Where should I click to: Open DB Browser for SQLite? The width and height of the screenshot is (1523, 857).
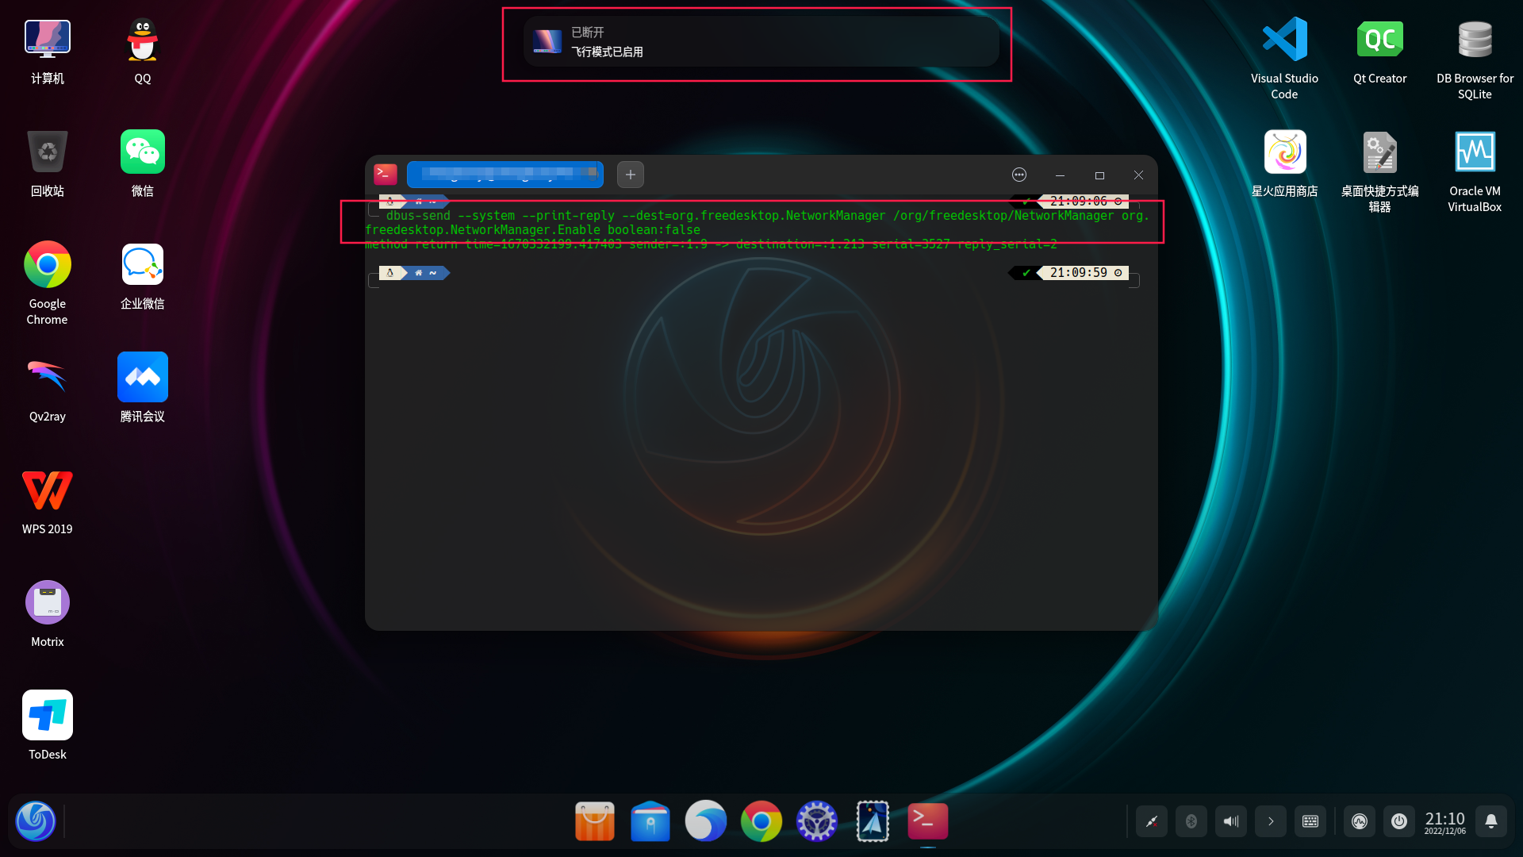[x=1474, y=38]
